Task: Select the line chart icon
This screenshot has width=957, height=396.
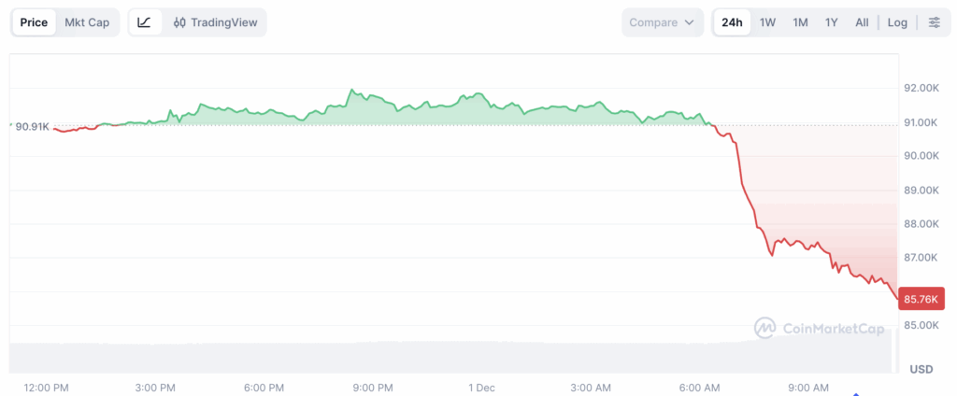Action: [144, 22]
